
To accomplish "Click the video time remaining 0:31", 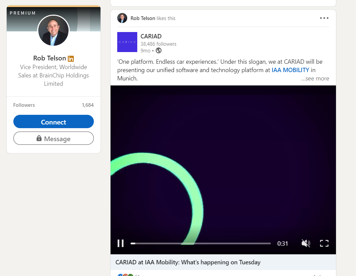I will [x=283, y=244].
